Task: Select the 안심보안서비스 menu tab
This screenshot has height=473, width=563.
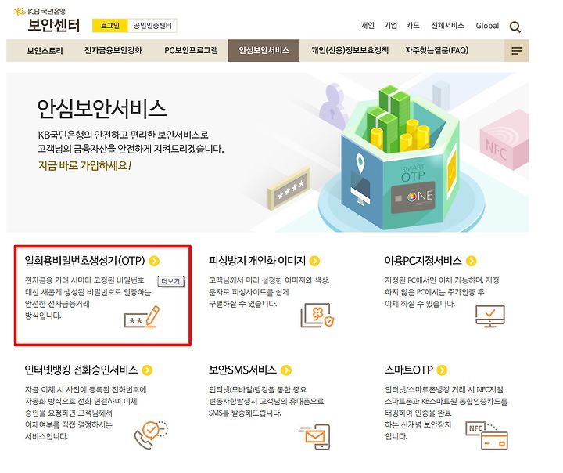Action: tap(264, 51)
